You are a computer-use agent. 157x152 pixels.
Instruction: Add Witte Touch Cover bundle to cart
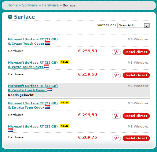click(x=116, y=75)
